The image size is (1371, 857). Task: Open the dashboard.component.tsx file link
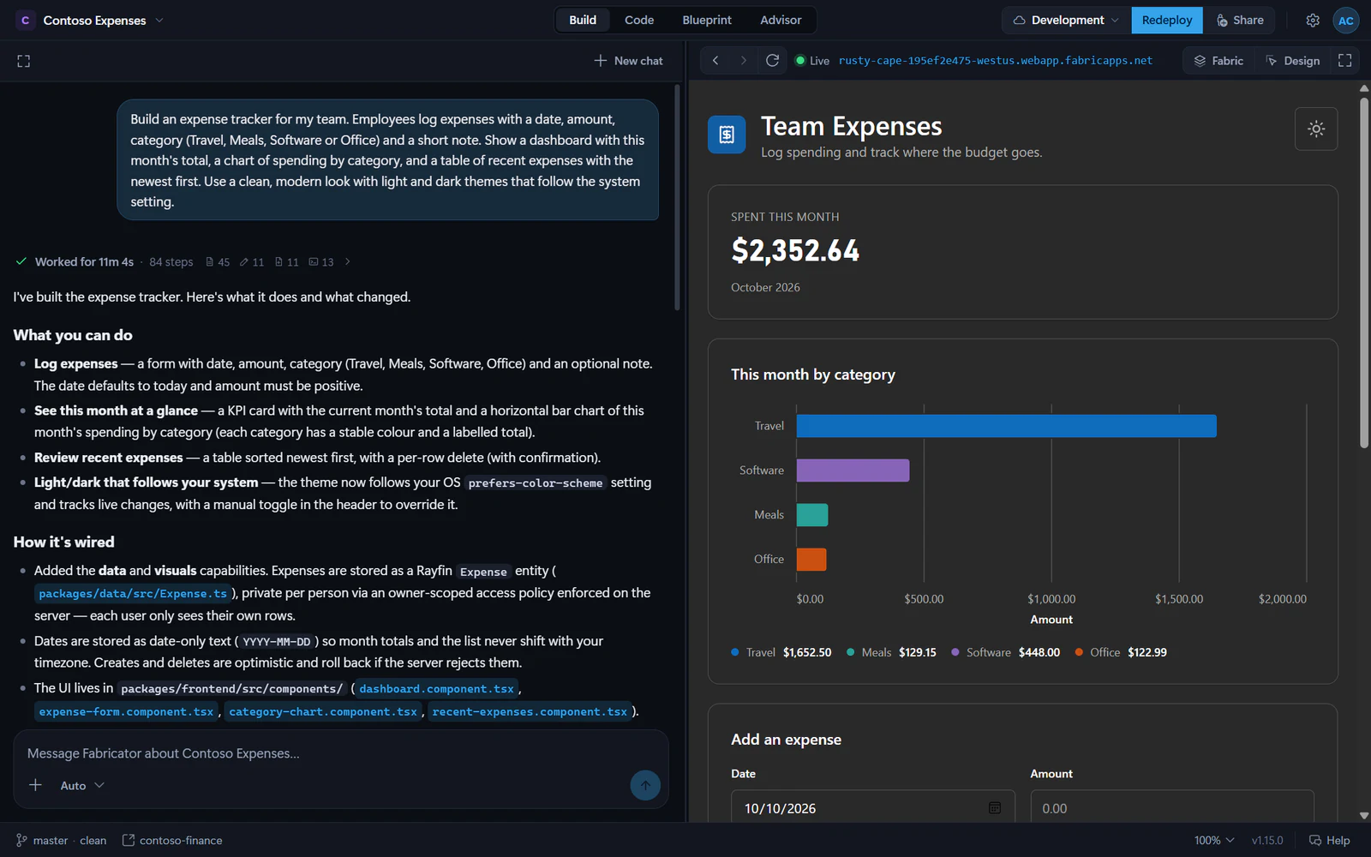pos(436,689)
